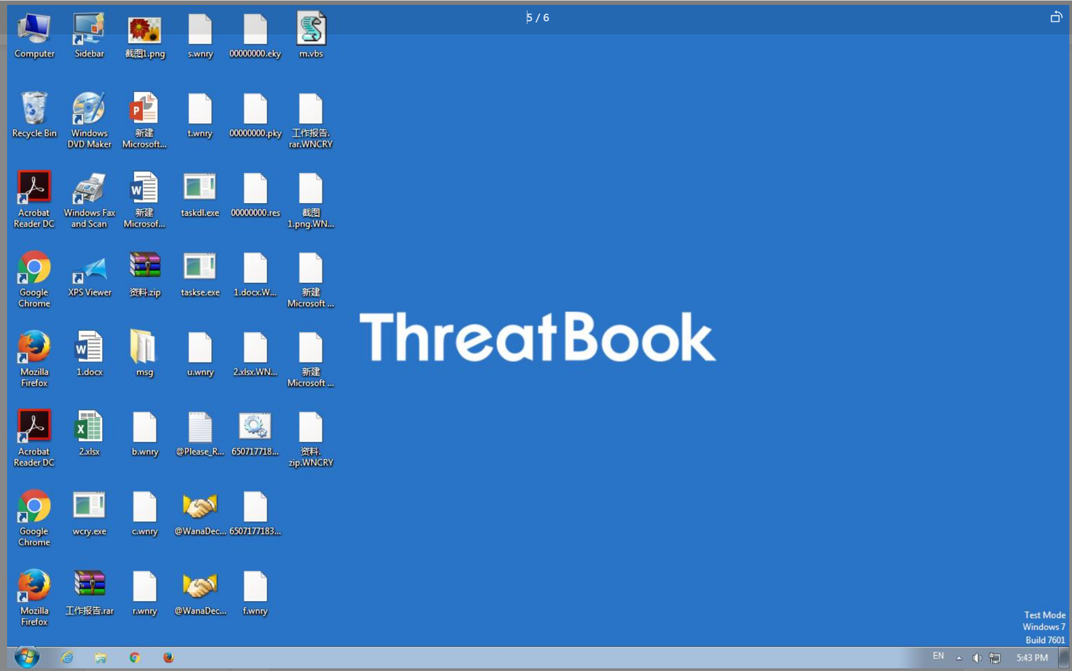Launch Windows Fax and Scan
This screenshot has width=1072, height=671.
89,200
